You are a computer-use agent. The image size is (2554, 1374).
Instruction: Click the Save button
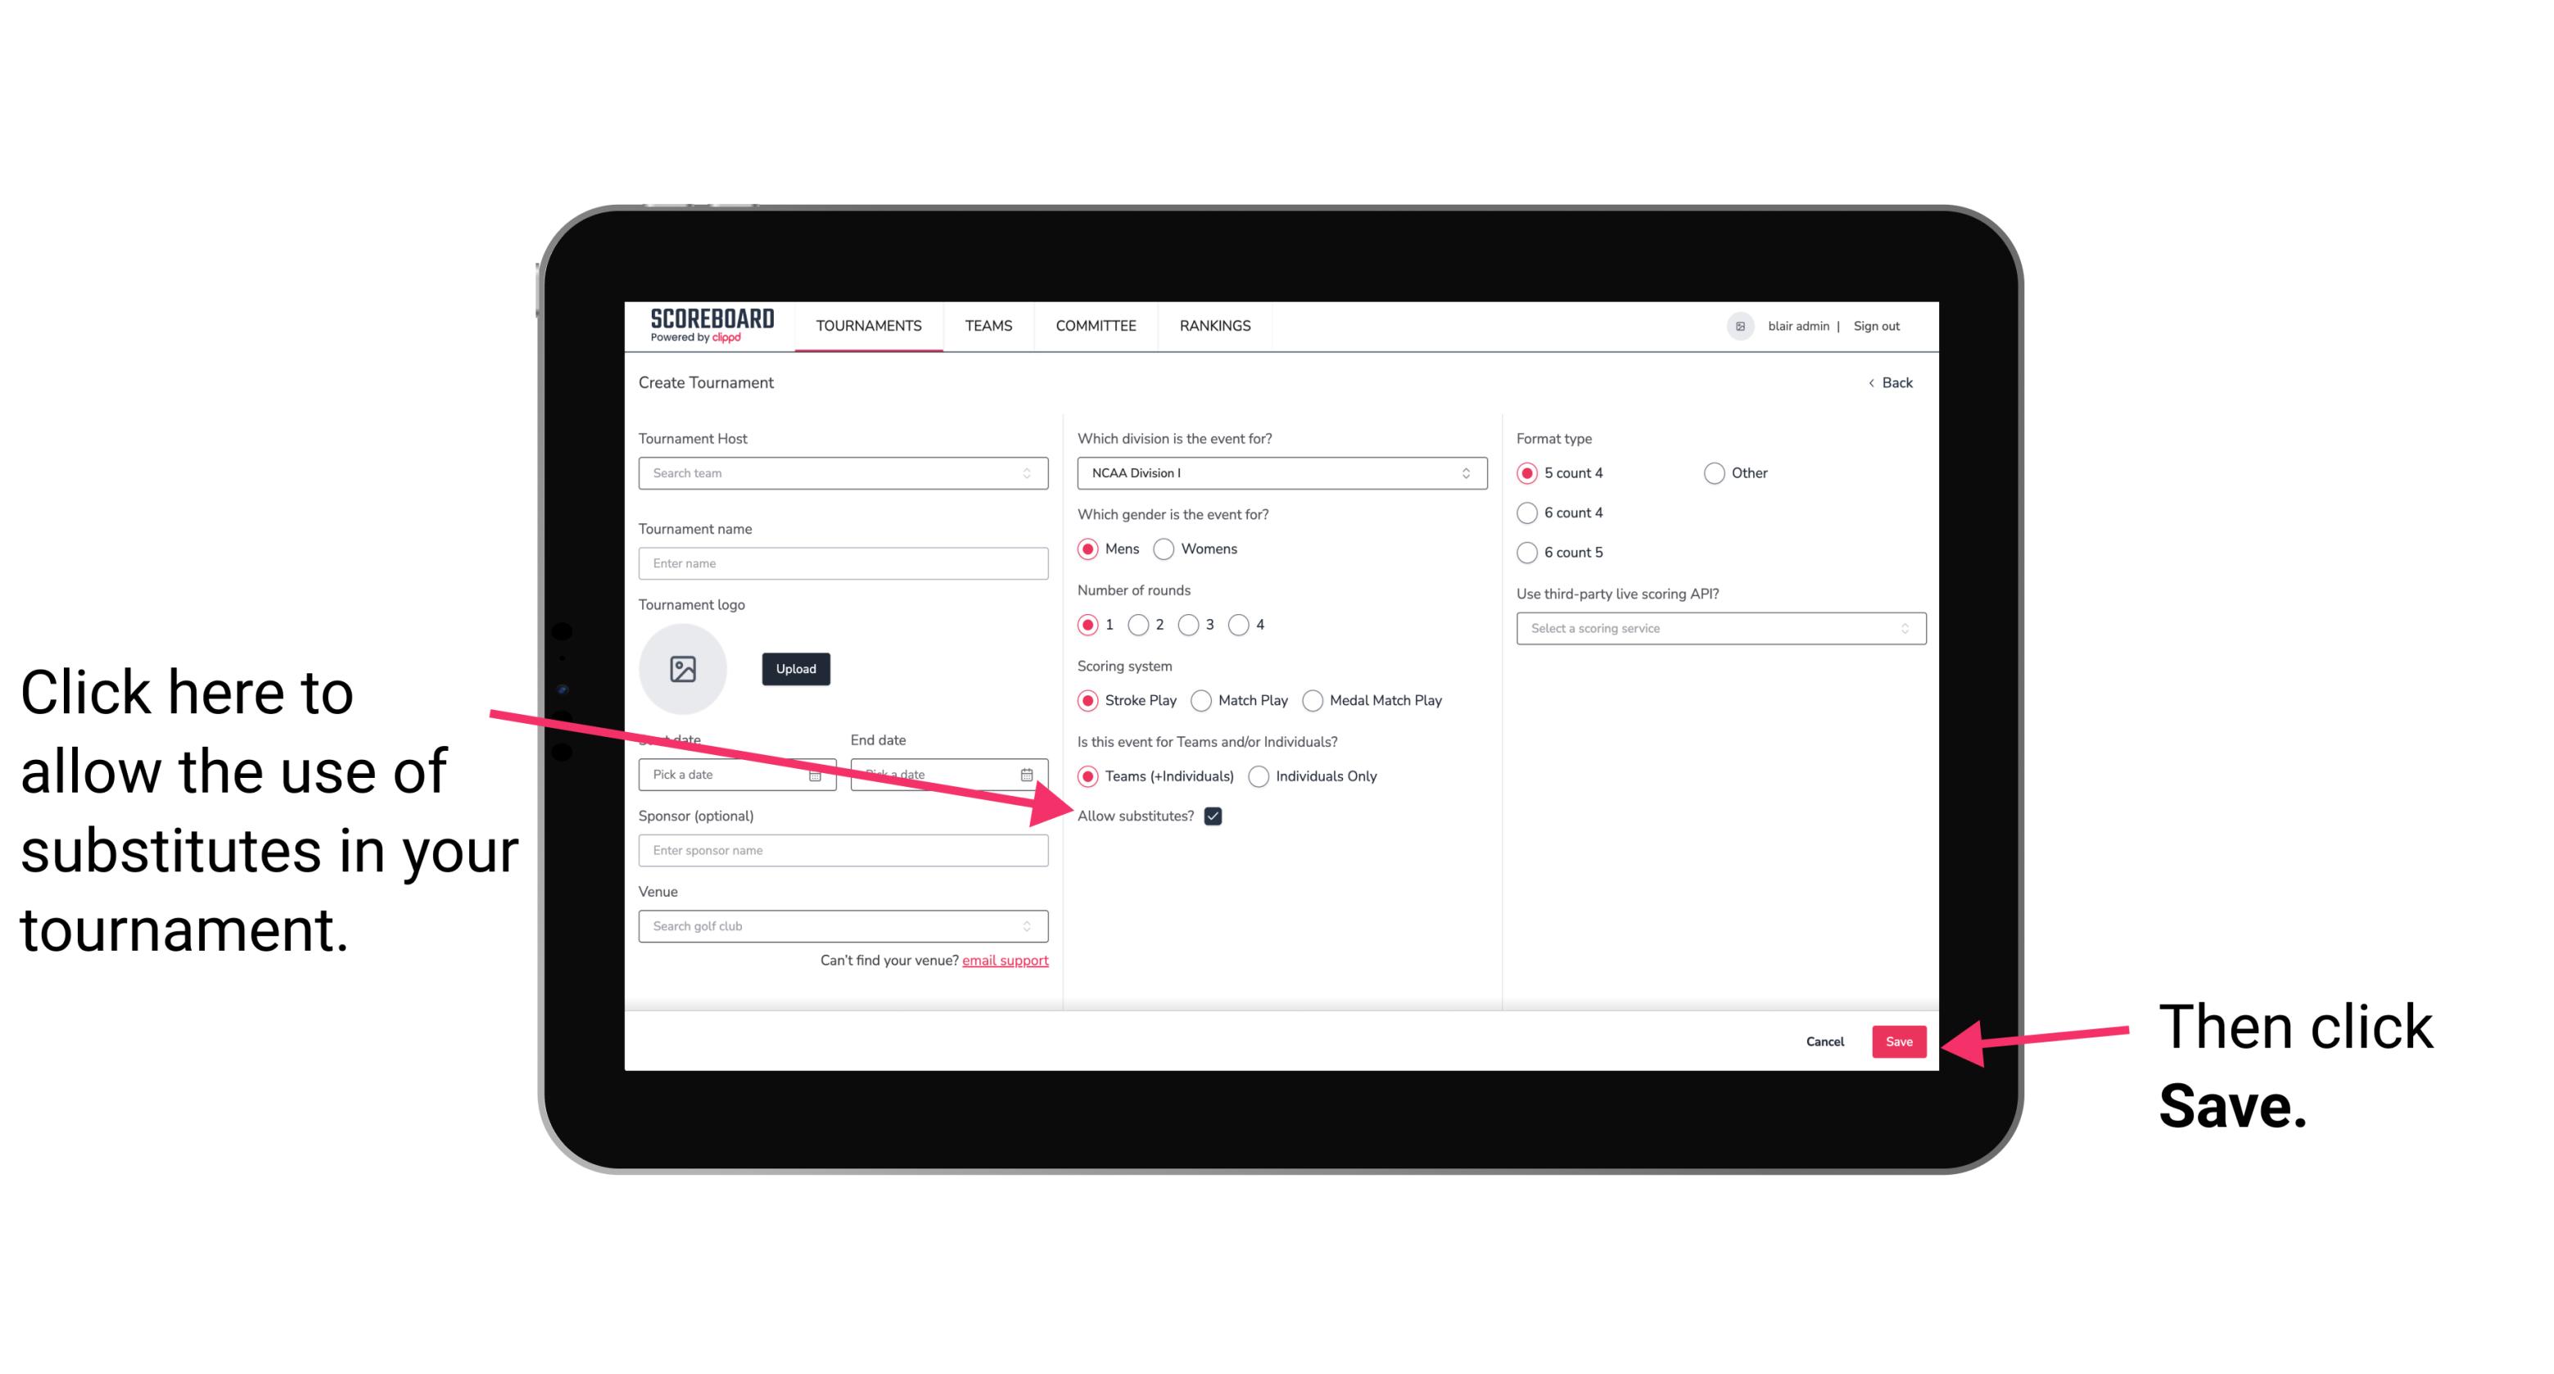point(1898,1039)
